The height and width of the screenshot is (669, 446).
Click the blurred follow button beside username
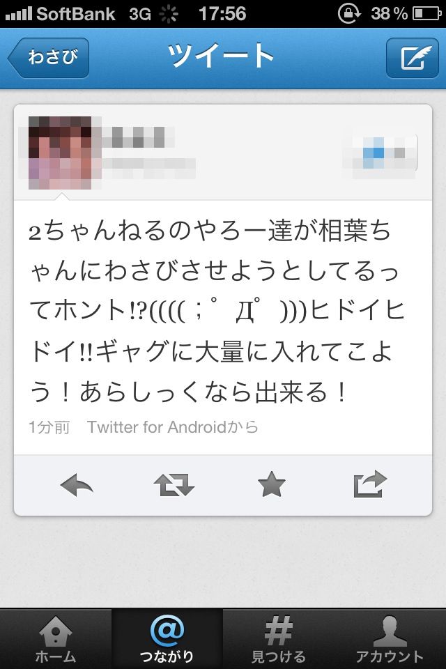tap(380, 153)
